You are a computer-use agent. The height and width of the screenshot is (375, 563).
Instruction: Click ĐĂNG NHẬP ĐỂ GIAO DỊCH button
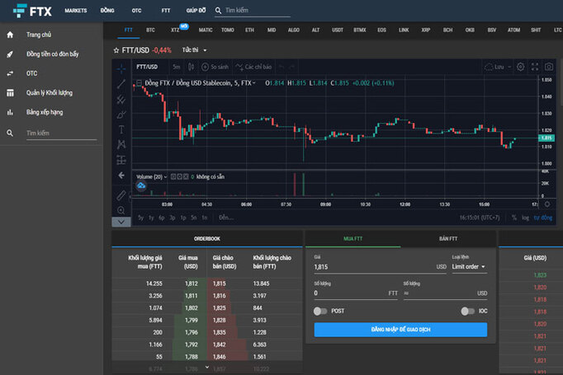point(400,330)
